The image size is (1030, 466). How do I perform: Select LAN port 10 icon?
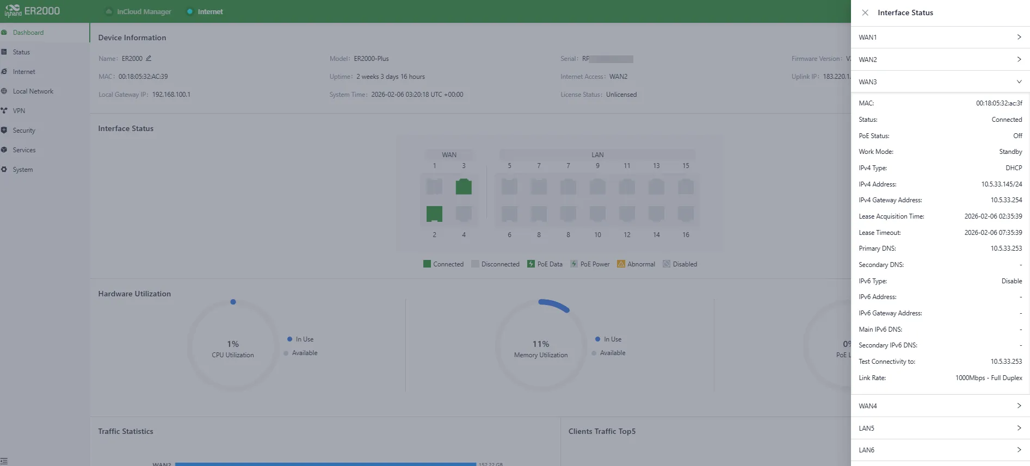597,214
